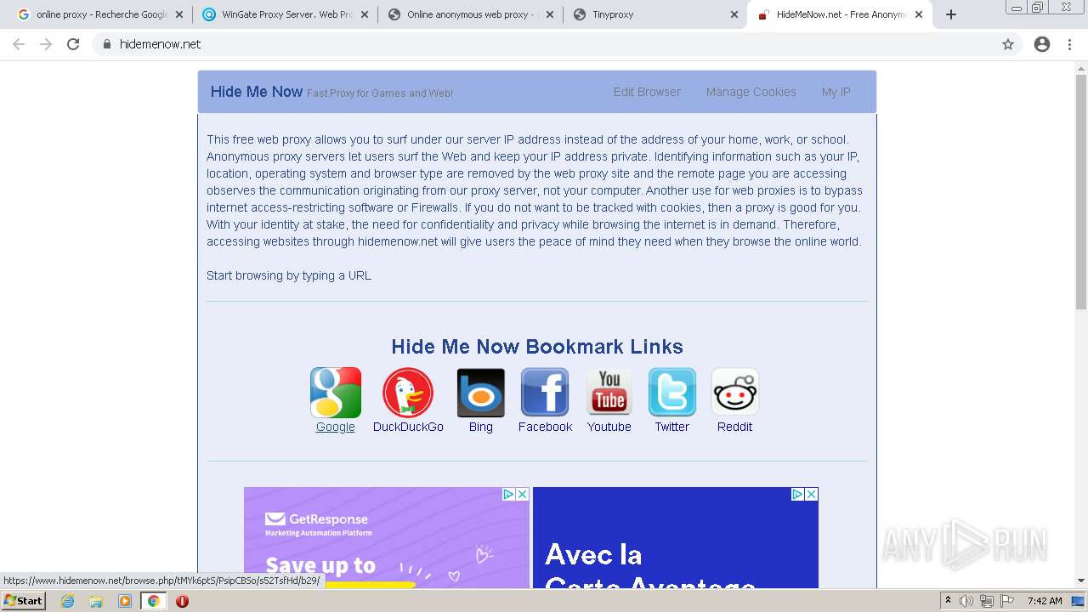Close the Tinyproxy tab
This screenshot has height=612, width=1088.
pos(734,14)
